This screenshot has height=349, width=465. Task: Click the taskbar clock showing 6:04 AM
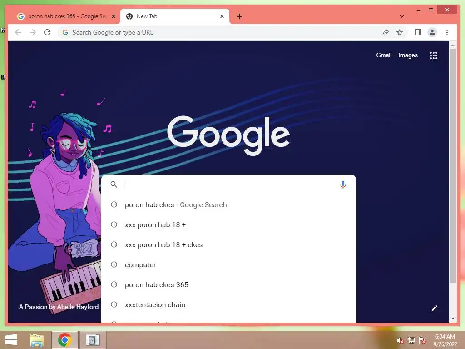(x=445, y=340)
